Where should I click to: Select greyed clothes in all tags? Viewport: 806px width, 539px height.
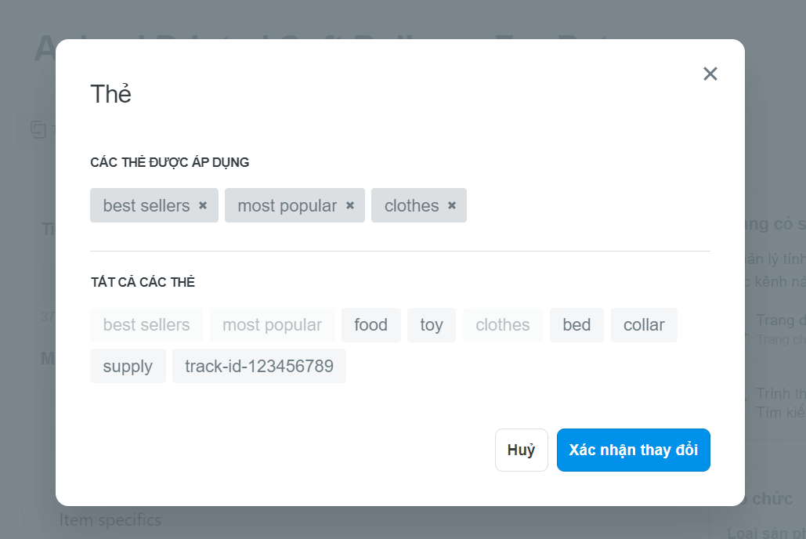[502, 325]
